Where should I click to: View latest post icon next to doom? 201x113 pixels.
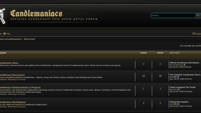click(179, 90)
